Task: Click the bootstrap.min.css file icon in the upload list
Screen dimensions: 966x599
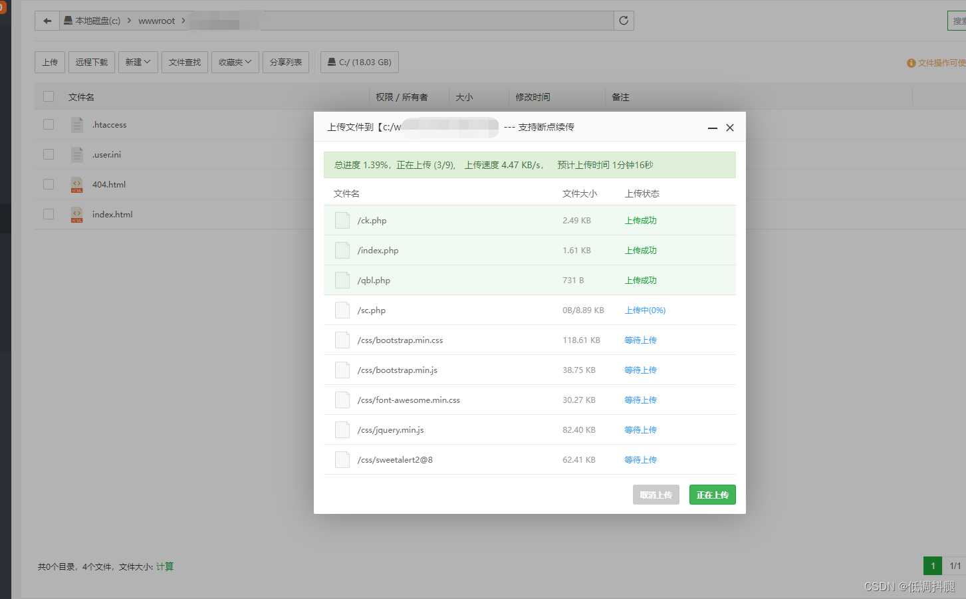Action: point(342,340)
